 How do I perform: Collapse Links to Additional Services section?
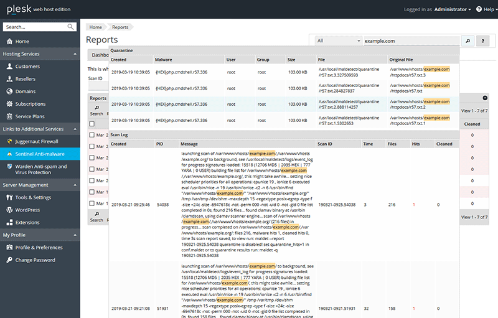pyautogui.click(x=75, y=129)
